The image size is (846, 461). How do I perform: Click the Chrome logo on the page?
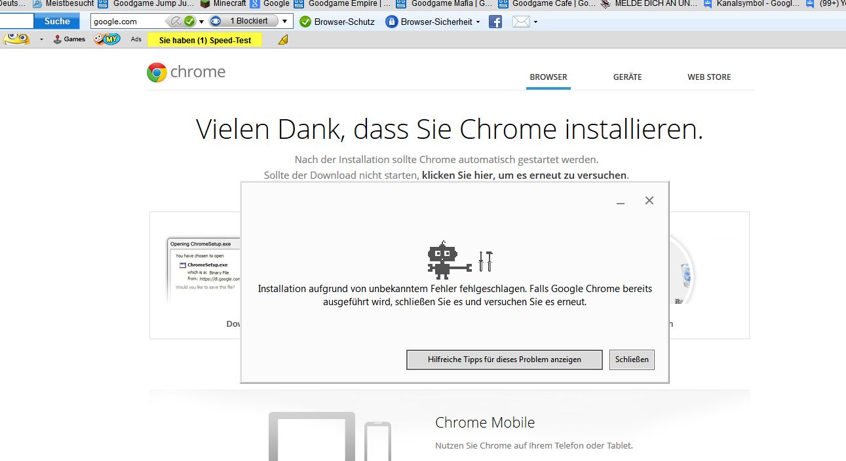point(186,71)
